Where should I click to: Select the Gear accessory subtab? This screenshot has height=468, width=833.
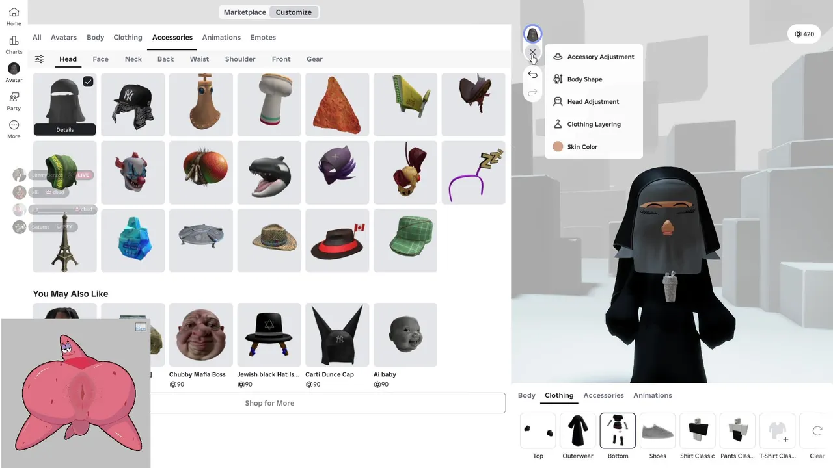pyautogui.click(x=314, y=59)
